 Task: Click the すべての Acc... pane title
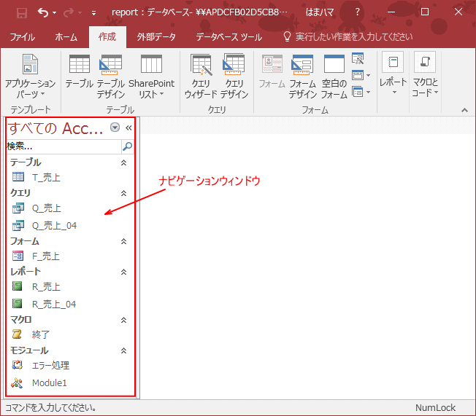coord(55,128)
